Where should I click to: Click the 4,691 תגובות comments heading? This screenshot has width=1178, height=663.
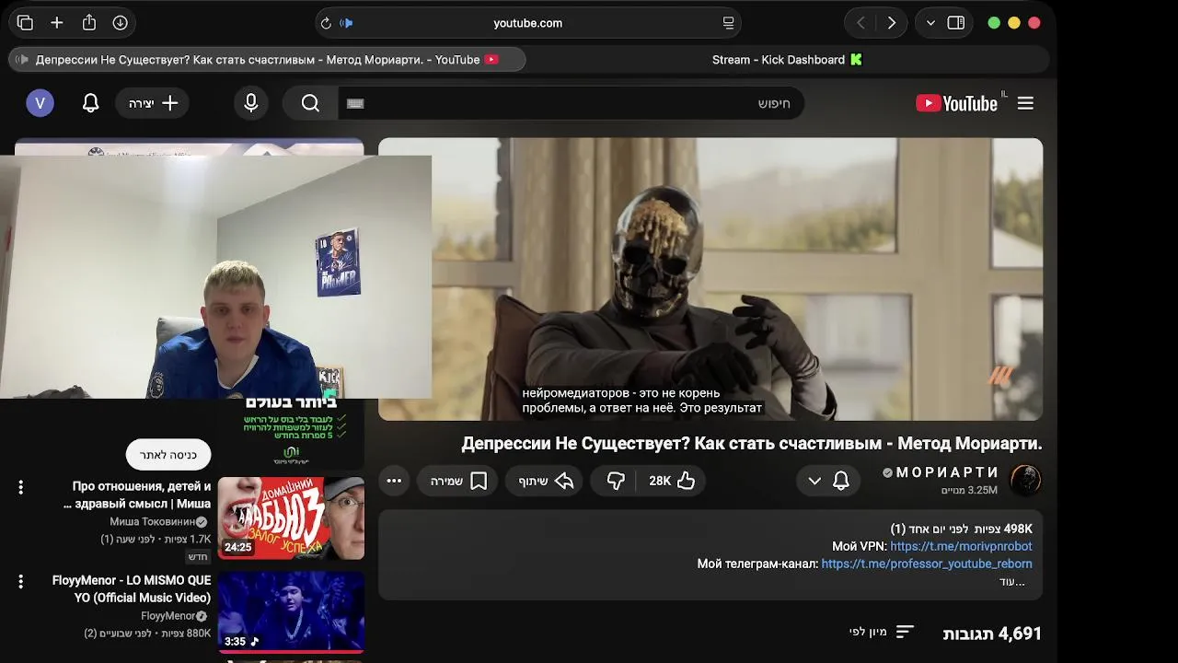992,634
